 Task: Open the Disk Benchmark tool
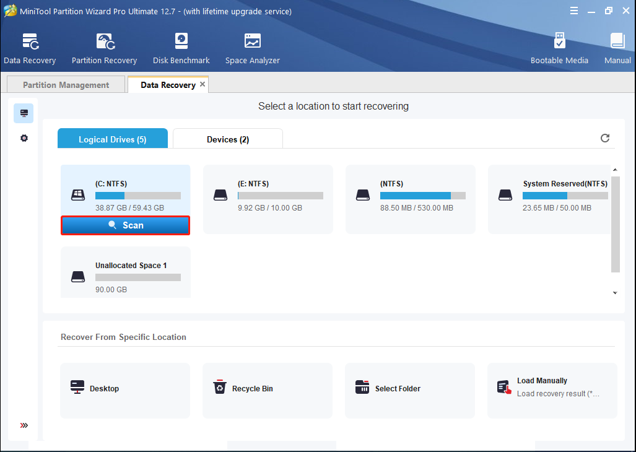click(x=181, y=49)
